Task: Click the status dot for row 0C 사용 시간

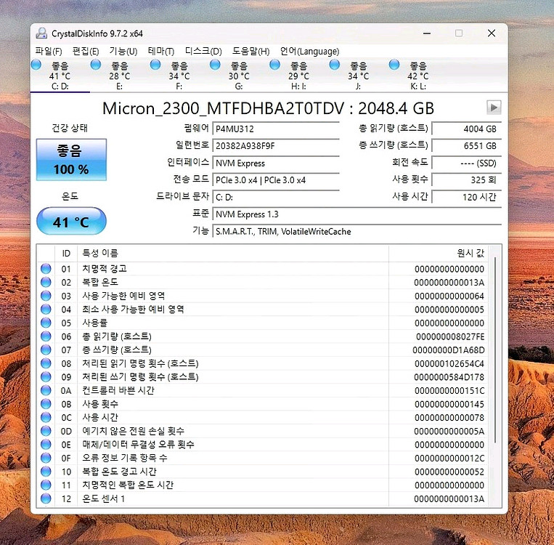Action: click(x=46, y=417)
